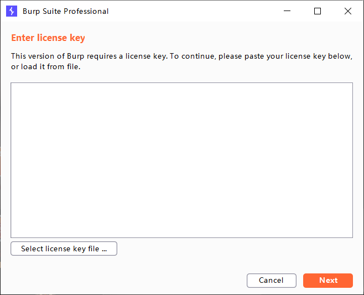The image size is (364, 295).
Task: Focus the large license key text area
Action: (181, 161)
